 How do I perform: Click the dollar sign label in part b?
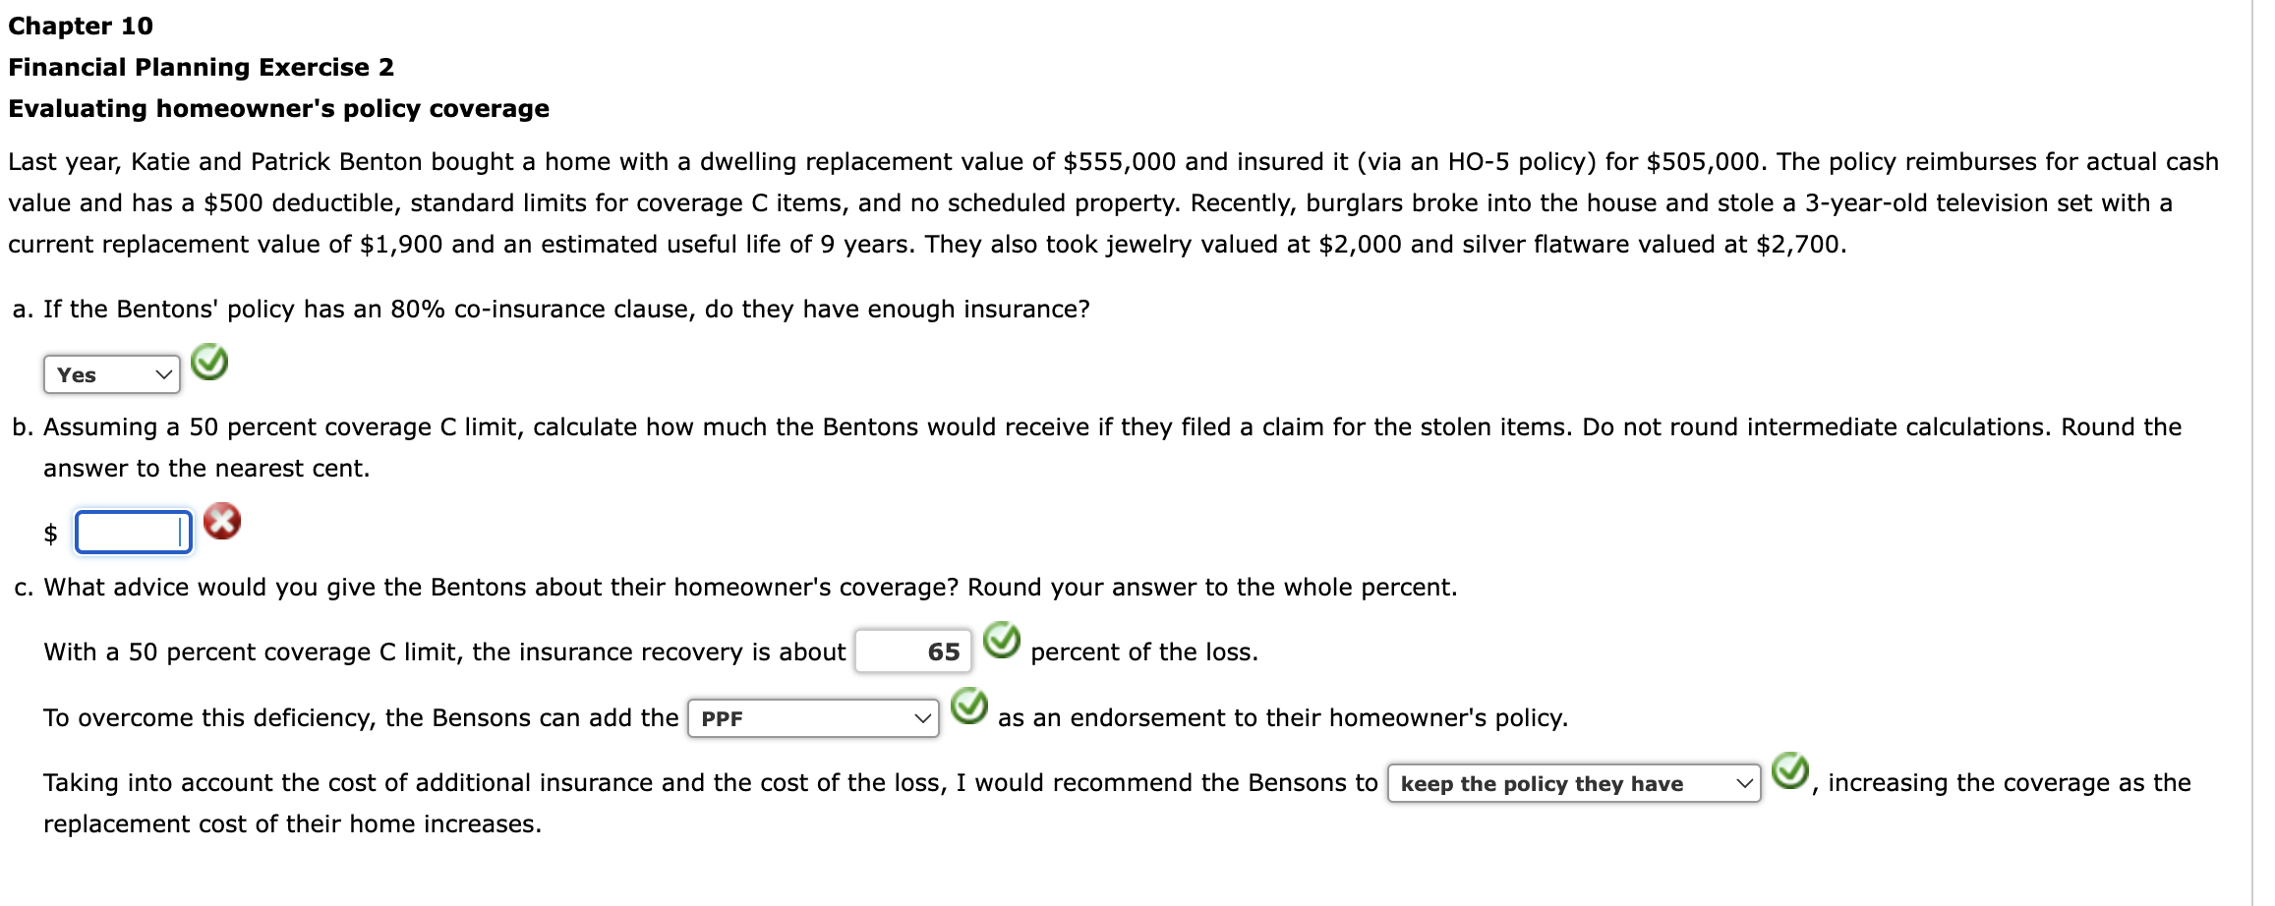tap(51, 532)
